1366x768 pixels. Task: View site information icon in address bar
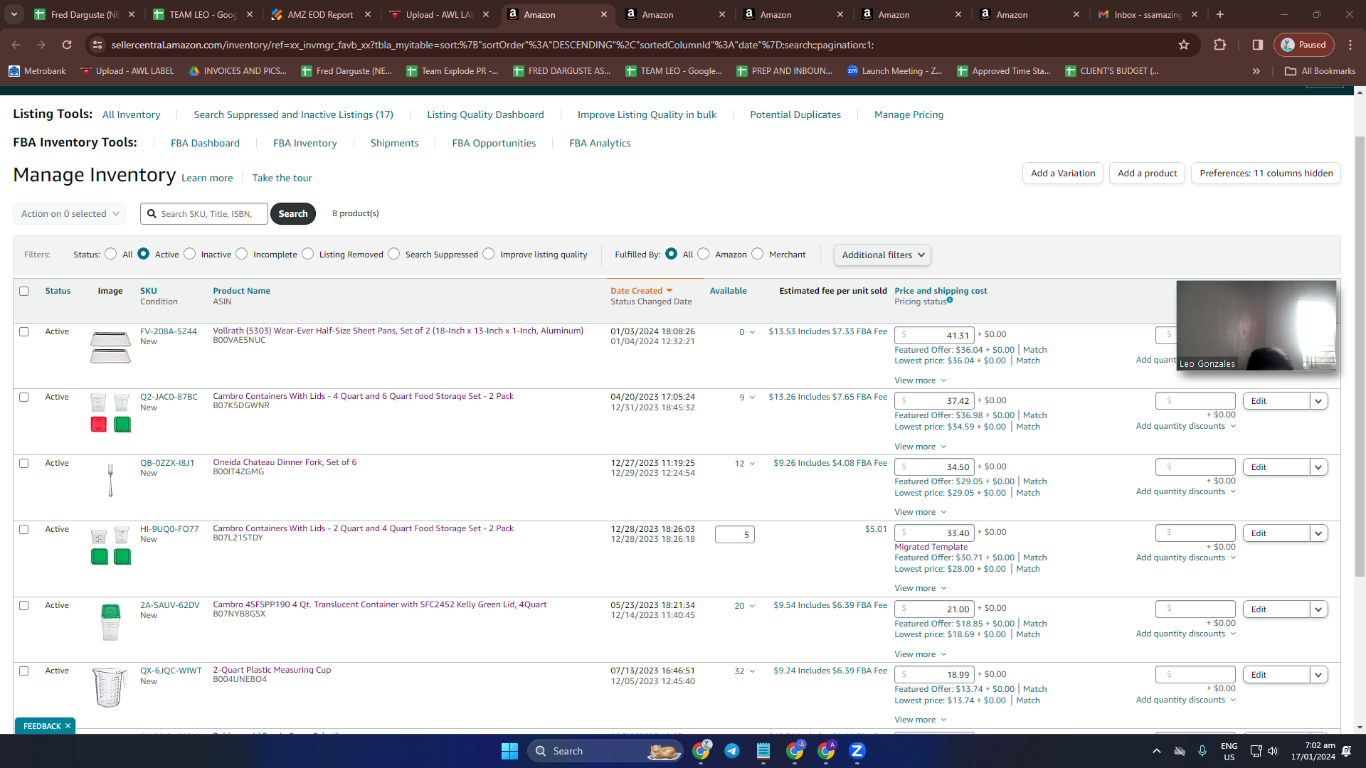(97, 45)
